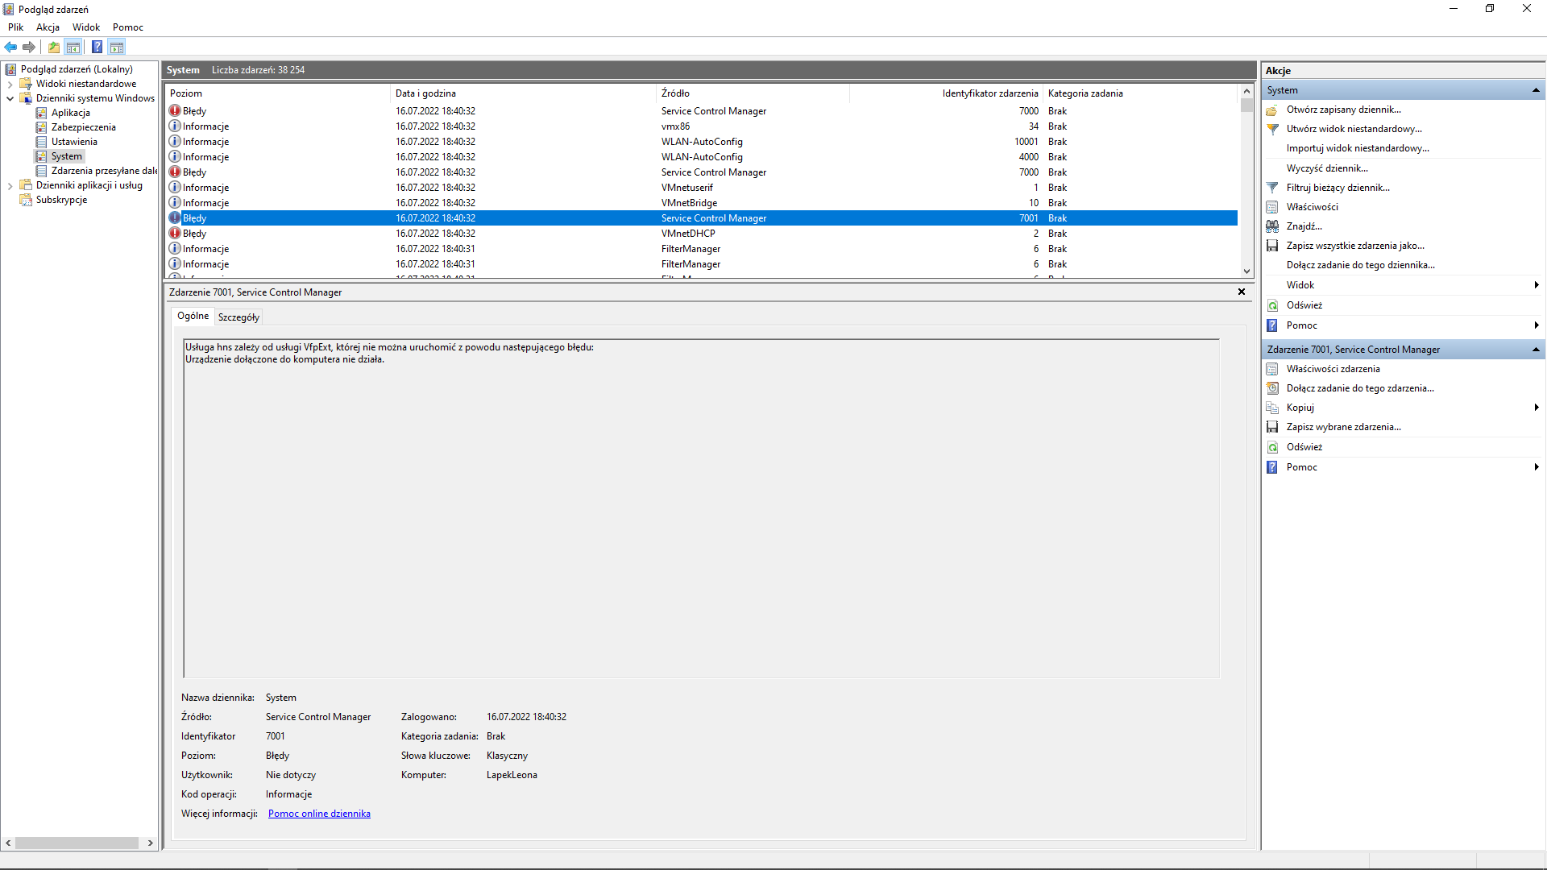Image resolution: width=1547 pixels, height=870 pixels.
Task: Open the Akcja menu
Action: tap(48, 27)
